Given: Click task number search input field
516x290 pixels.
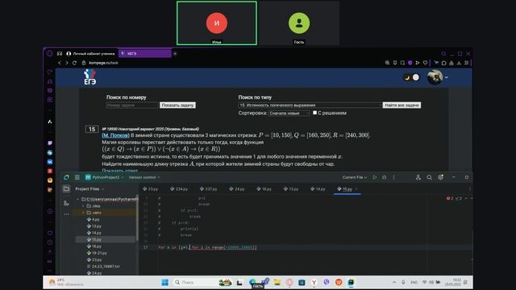Looking at the screenshot, I should pyautogui.click(x=132, y=106).
